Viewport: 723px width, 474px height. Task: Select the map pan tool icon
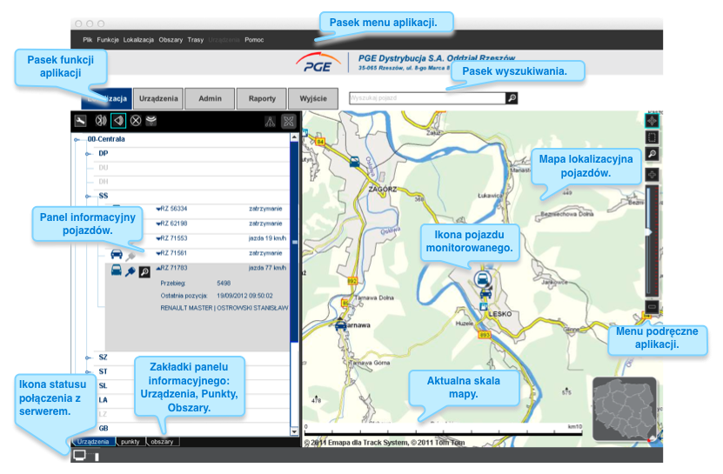tap(652, 121)
